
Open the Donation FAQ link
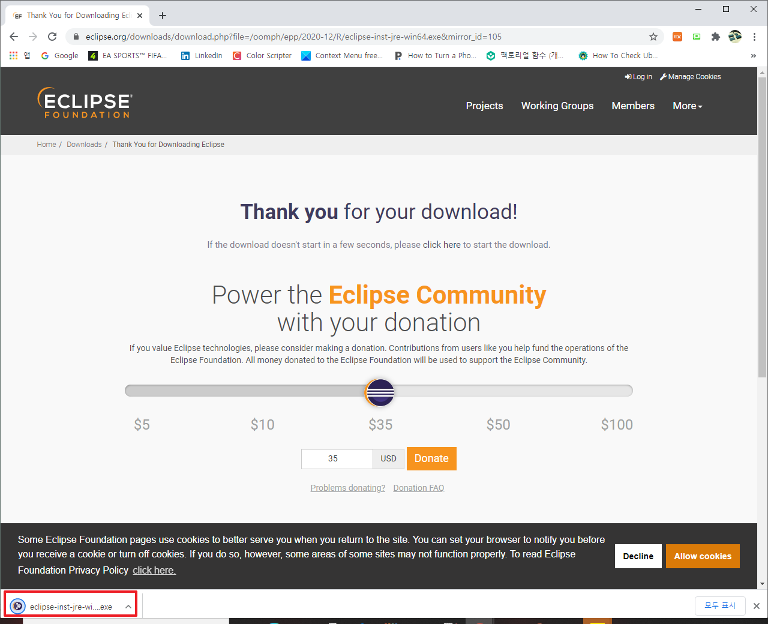[x=419, y=488]
